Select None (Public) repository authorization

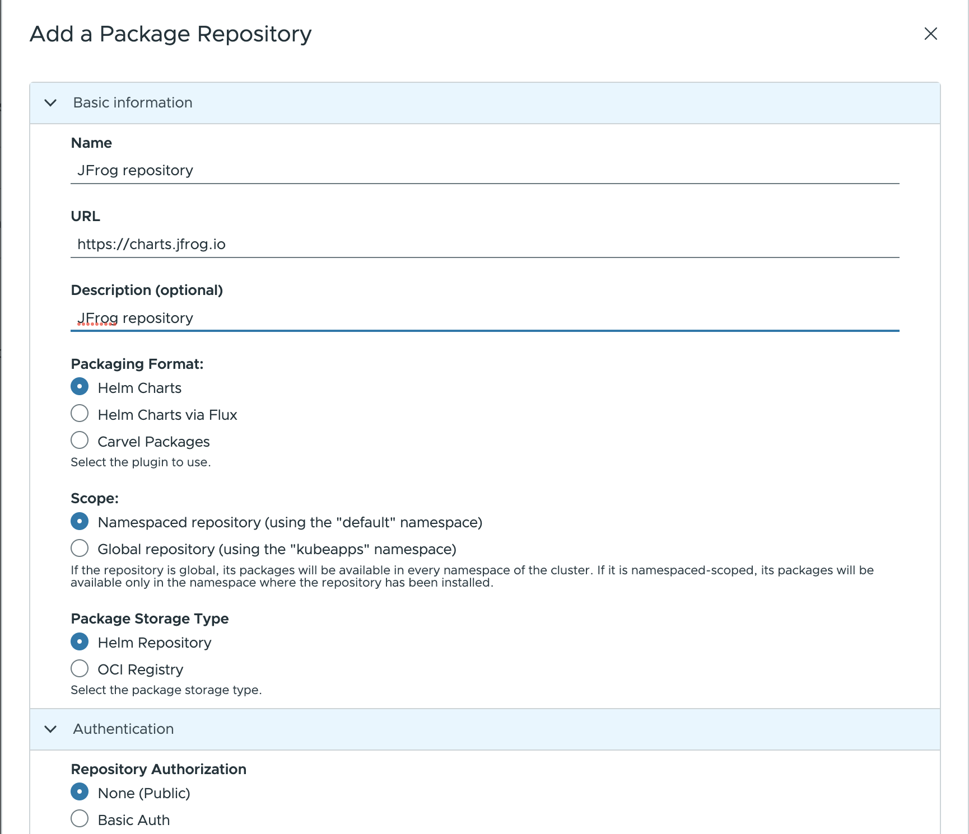click(x=80, y=791)
